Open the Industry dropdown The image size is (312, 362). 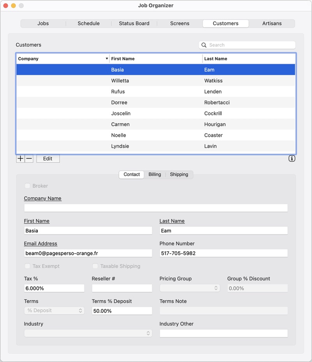tap(88, 333)
